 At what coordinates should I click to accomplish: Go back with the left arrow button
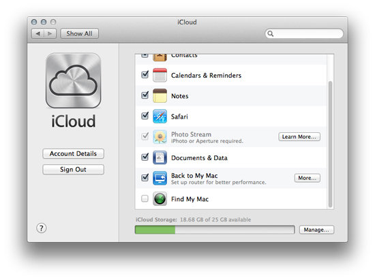[37, 33]
